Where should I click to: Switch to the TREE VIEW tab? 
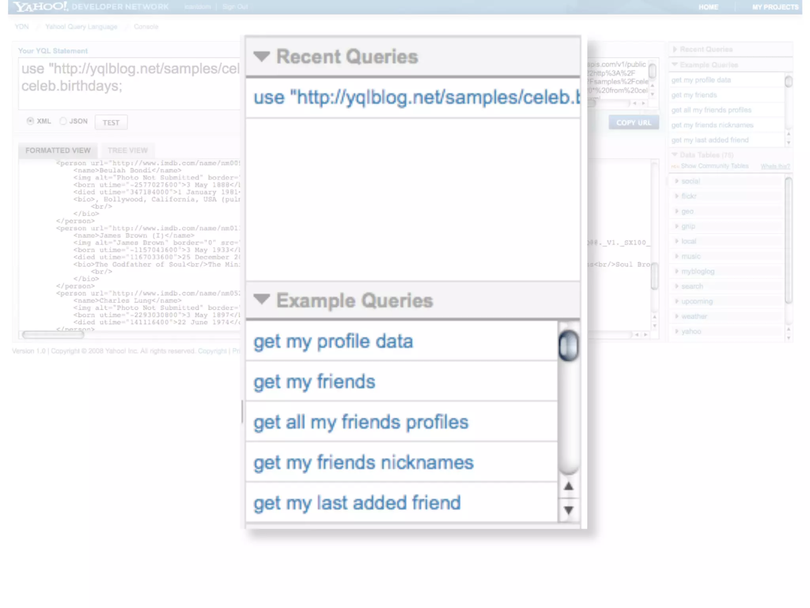coord(127,151)
